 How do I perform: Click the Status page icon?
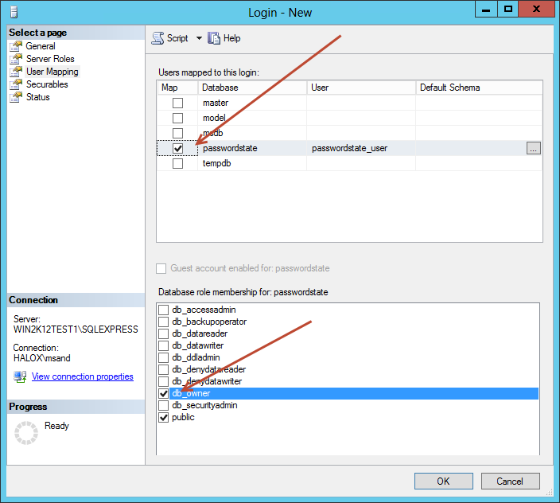click(x=16, y=97)
